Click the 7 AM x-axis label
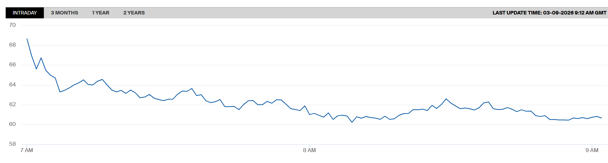Screen dimensions: 608x163 (x=27, y=150)
